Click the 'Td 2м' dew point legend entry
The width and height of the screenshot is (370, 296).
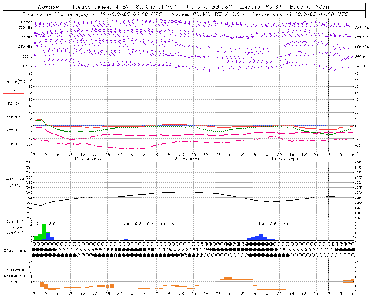14,103
